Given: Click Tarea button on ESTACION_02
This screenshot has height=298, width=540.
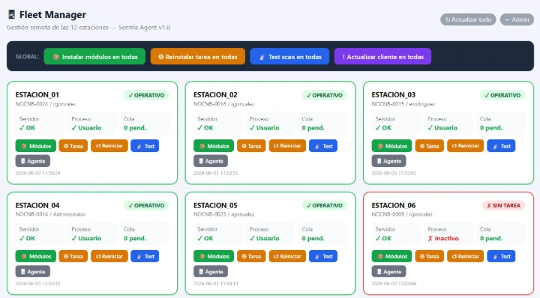Looking at the screenshot, I should (251, 146).
